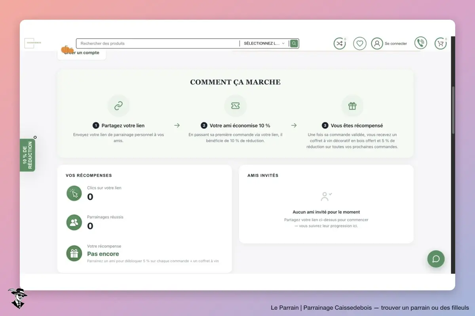The width and height of the screenshot is (475, 316).
Task: Click the Votre ami économise 10 % title
Action: (240, 126)
